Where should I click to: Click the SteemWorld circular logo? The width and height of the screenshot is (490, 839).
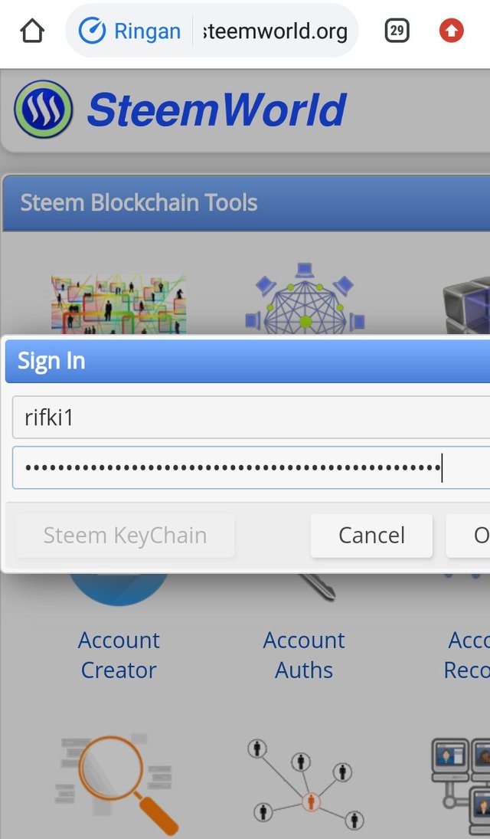[x=44, y=110]
